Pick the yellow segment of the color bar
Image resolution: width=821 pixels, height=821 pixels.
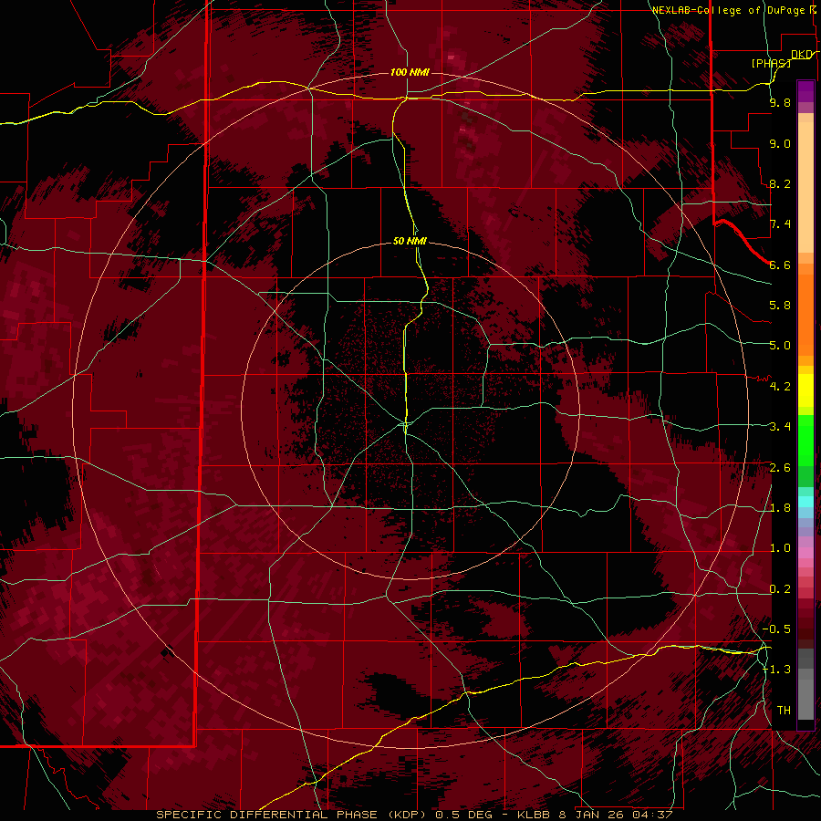[x=805, y=390]
